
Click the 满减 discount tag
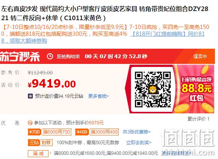click(38, 154)
